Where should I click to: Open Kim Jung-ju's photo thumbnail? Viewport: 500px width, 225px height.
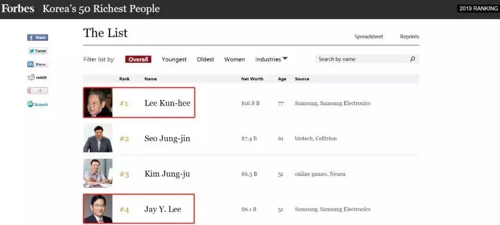(98, 173)
